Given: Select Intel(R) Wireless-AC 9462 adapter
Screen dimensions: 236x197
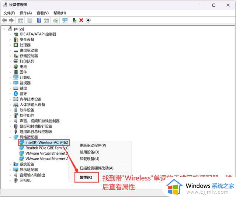Looking at the screenshot, I should tap(47, 142).
